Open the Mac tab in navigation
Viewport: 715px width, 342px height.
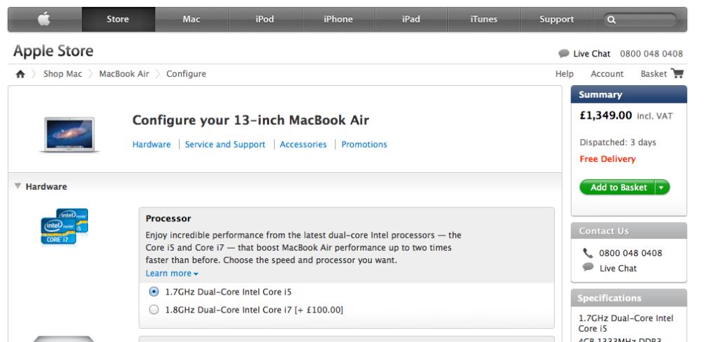[x=192, y=19]
